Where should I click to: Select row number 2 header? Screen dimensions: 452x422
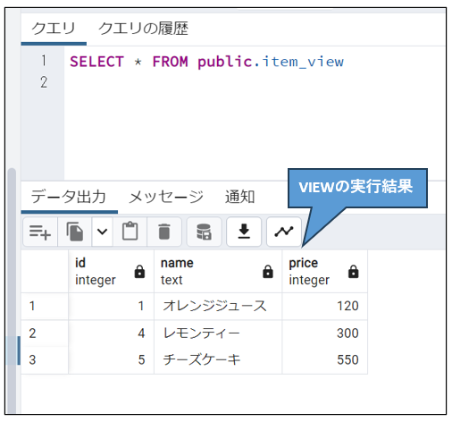coord(45,333)
